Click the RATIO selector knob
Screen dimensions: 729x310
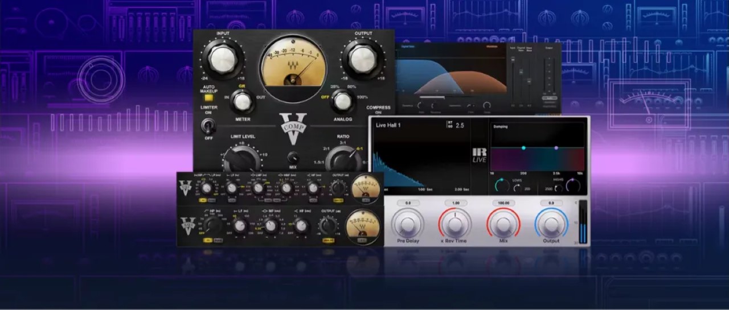pos(345,159)
